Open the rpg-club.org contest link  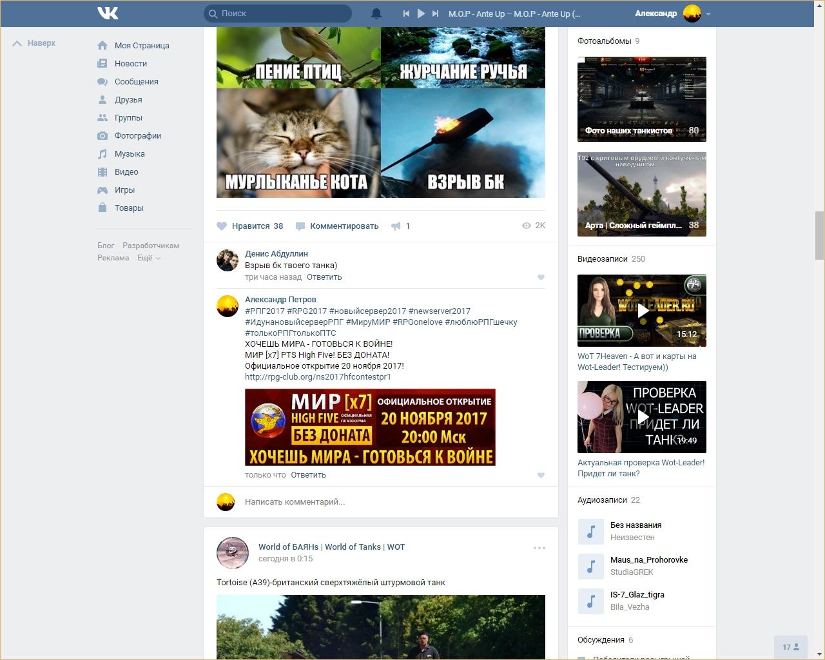(x=318, y=376)
